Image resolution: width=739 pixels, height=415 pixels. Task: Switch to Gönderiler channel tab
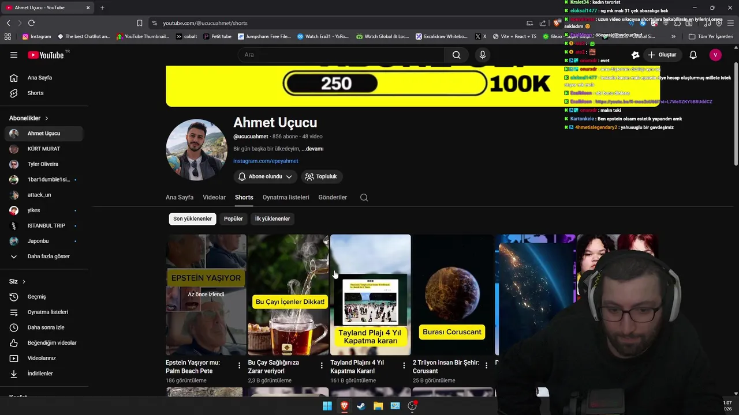coord(333,197)
